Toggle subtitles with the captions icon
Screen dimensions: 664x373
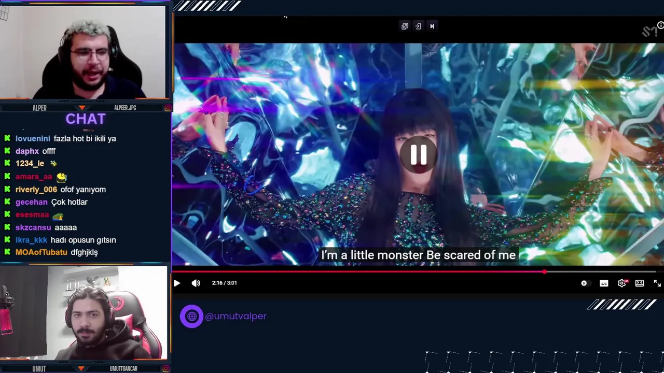tap(604, 283)
